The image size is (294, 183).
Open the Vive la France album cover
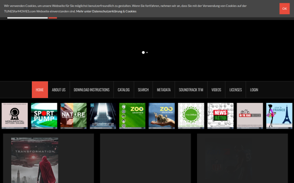click(279, 116)
